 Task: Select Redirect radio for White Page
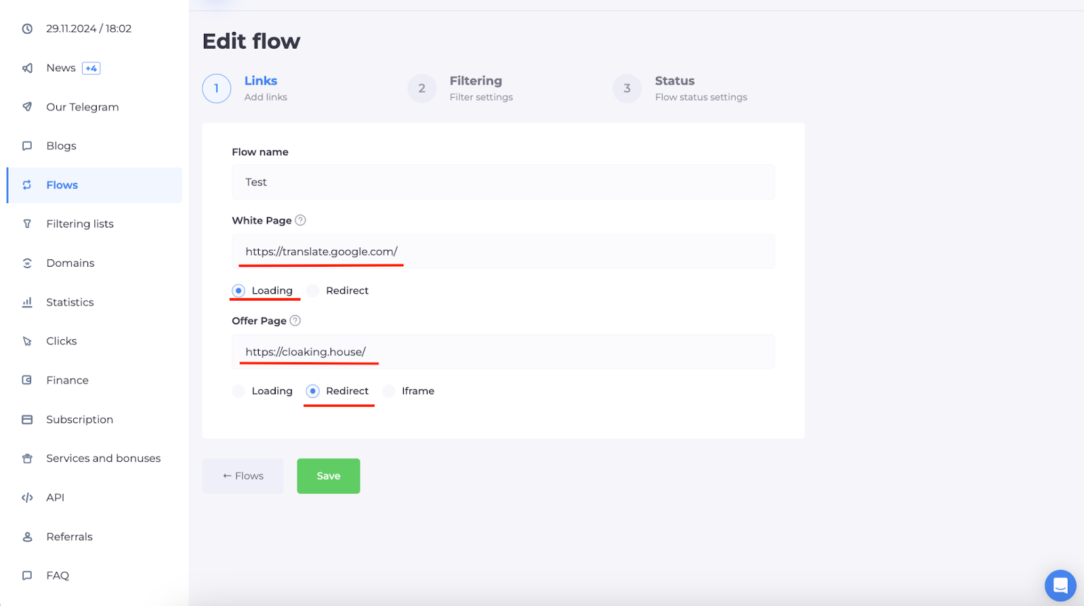(x=312, y=290)
